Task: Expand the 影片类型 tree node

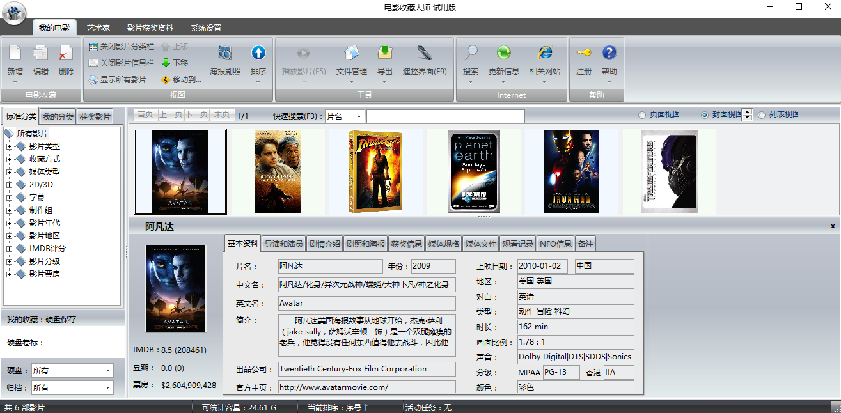Action: (10, 146)
